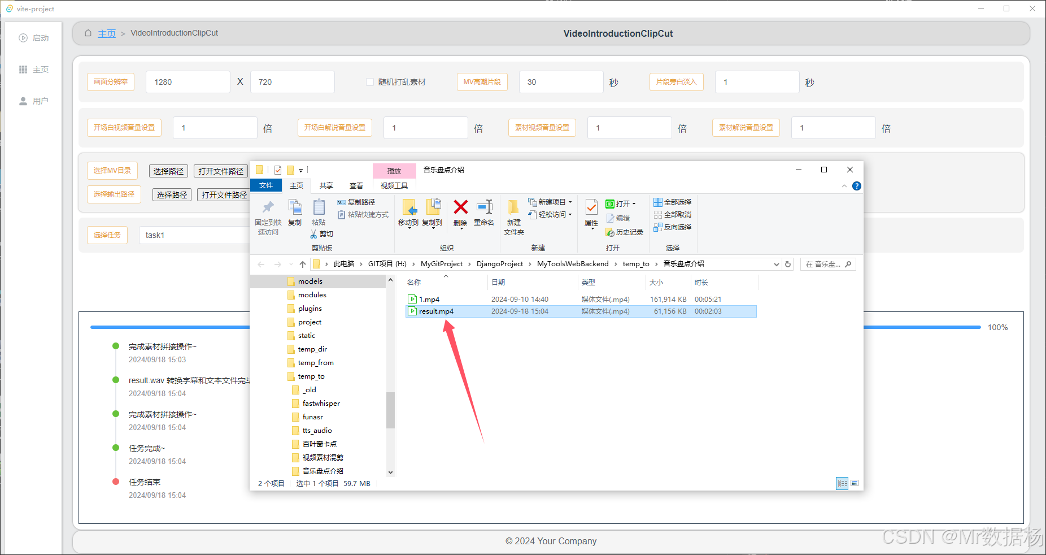This screenshot has width=1046, height=555.
Task: Click the Pin to Quick access icon
Action: (268, 207)
